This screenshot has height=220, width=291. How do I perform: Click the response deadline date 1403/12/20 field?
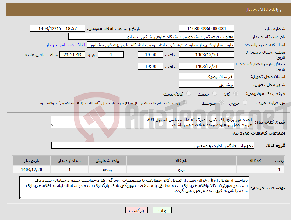(x=207, y=54)
